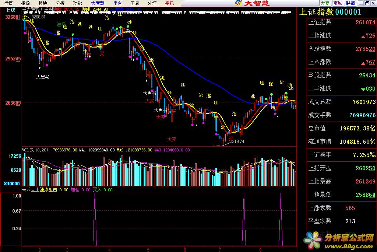Open the 功能 menu

[77, 3]
